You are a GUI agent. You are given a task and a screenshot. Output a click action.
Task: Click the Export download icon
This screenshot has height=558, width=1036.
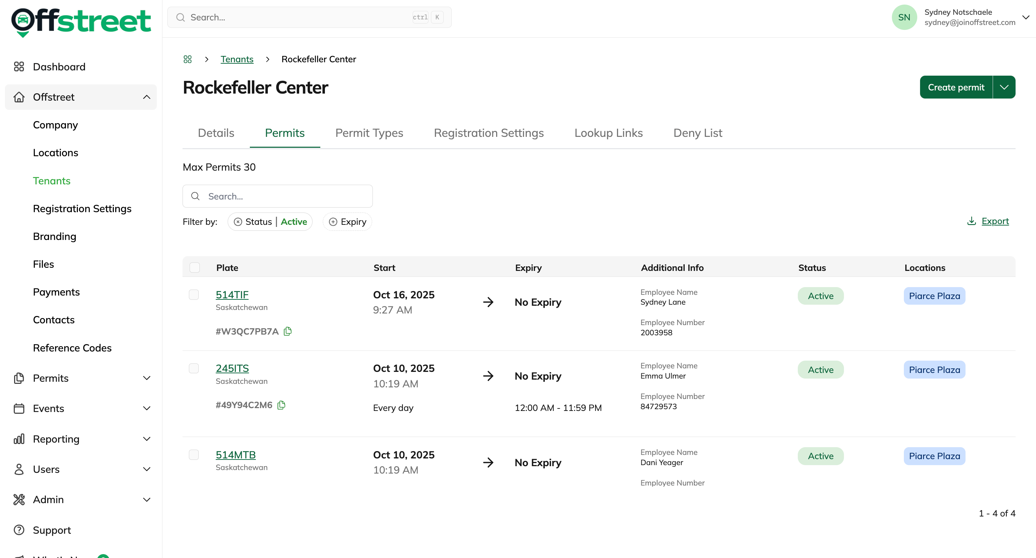click(971, 221)
